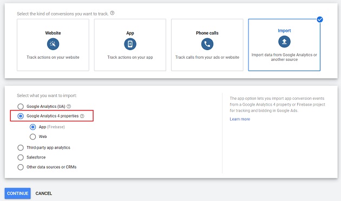This screenshot has width=341, height=201.
Task: Click the Import upload arrow icon
Action: point(284,41)
